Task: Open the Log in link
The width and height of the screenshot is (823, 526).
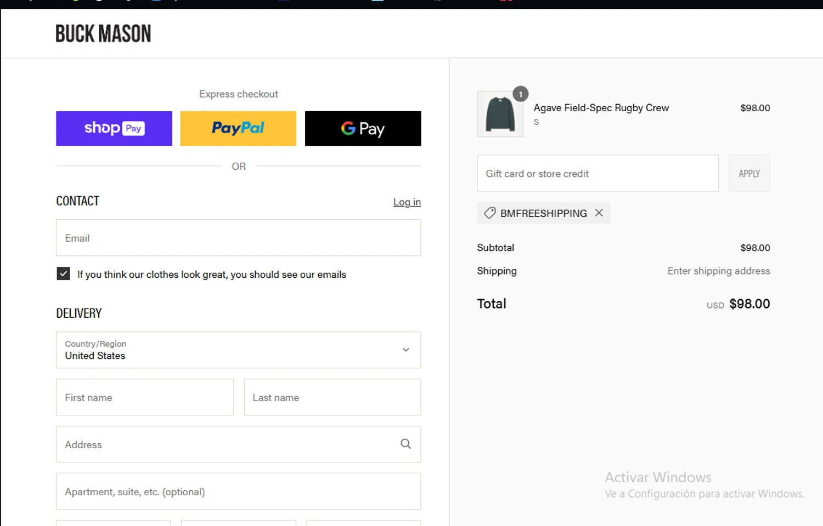Action: [407, 202]
